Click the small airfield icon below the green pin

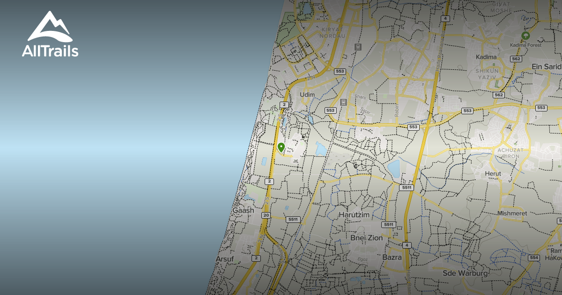point(296,161)
